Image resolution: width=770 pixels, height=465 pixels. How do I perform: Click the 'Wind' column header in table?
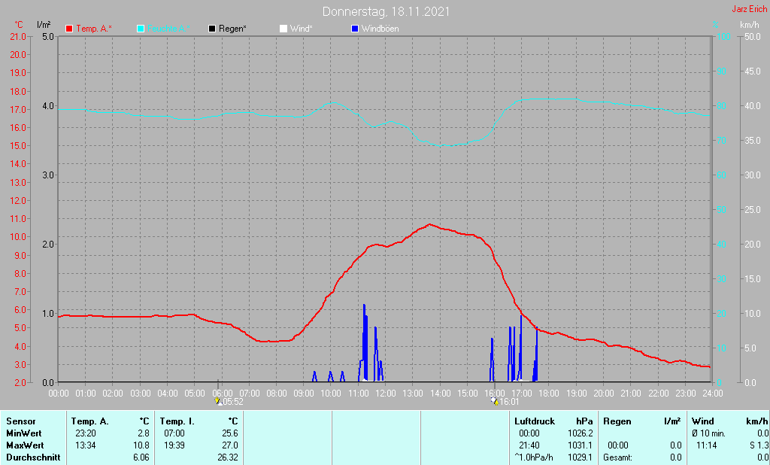coord(703,421)
